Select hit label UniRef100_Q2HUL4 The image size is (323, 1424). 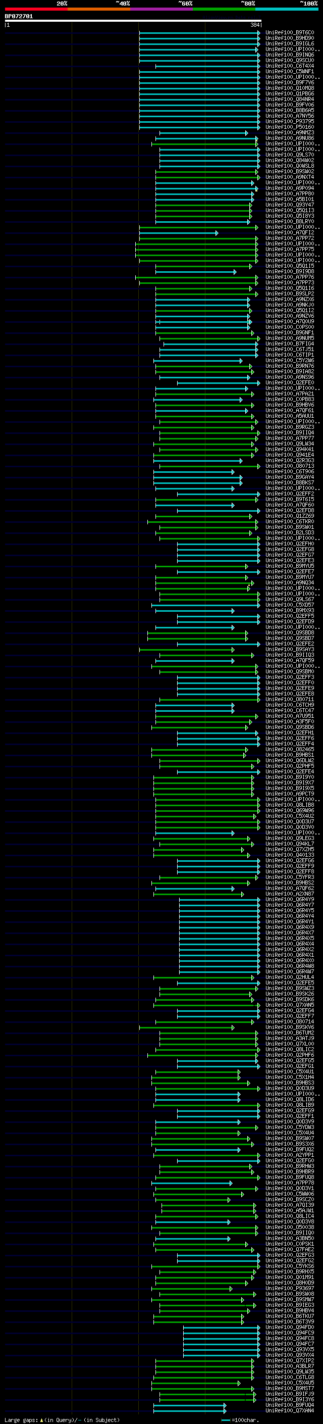pos(290,977)
